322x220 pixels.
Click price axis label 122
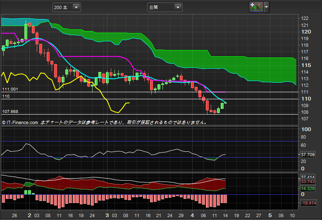pyautogui.click(x=305, y=18)
